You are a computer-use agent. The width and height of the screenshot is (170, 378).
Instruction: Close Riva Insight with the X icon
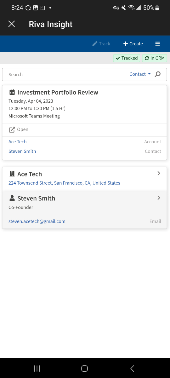pos(12,24)
